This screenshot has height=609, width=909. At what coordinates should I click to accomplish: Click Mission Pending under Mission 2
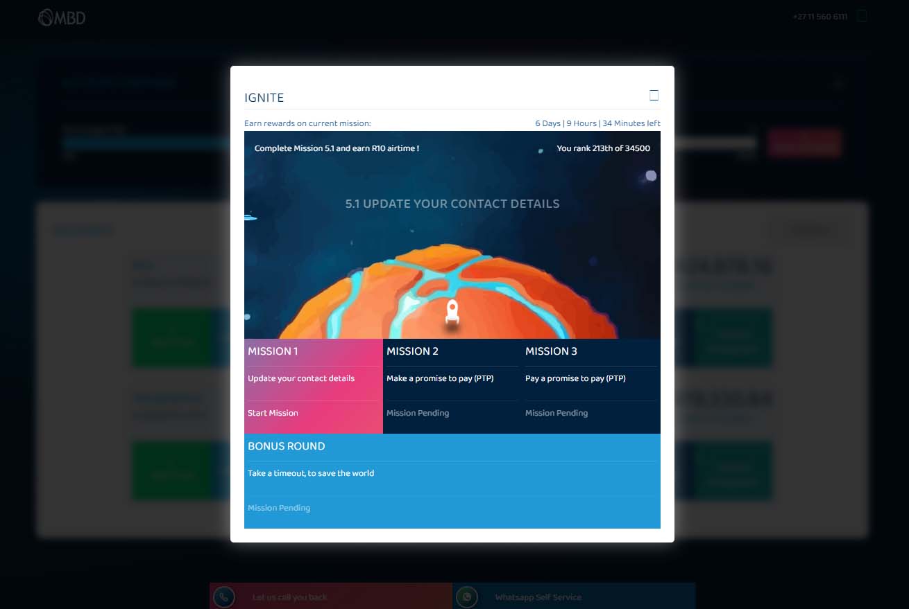[418, 413]
